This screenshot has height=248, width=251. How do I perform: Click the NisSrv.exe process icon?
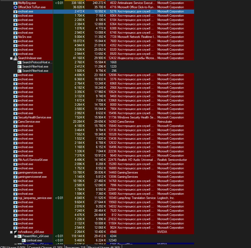(x=15, y=37)
